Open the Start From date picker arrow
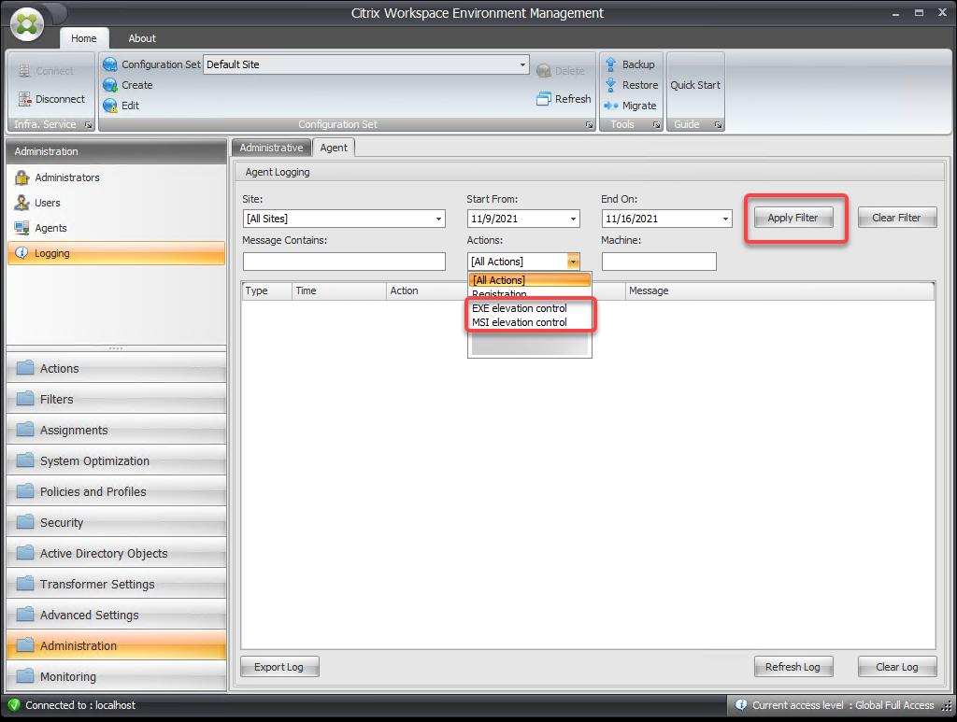Image resolution: width=957 pixels, height=722 pixels. coord(573,219)
